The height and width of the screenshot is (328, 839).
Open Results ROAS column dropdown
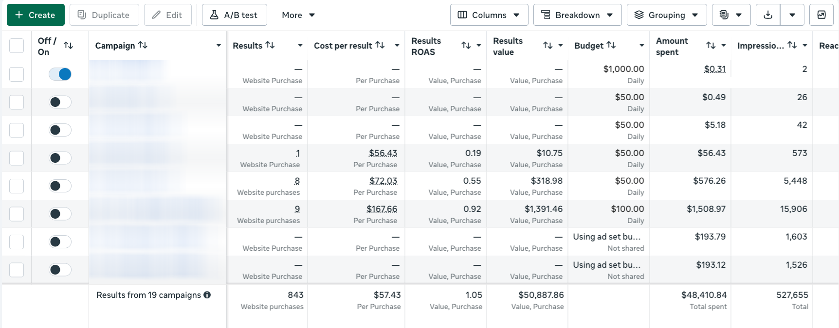point(479,45)
